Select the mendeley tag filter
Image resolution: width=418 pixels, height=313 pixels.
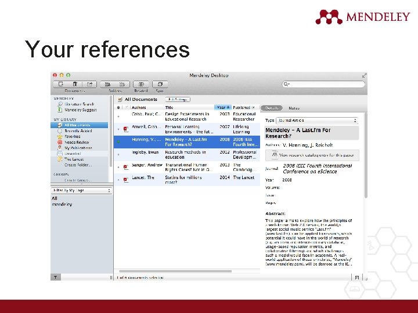tap(62, 205)
